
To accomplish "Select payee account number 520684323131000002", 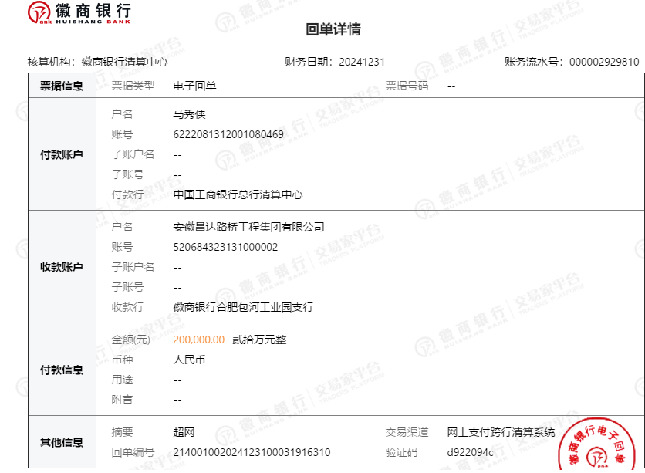I will click(x=225, y=247).
